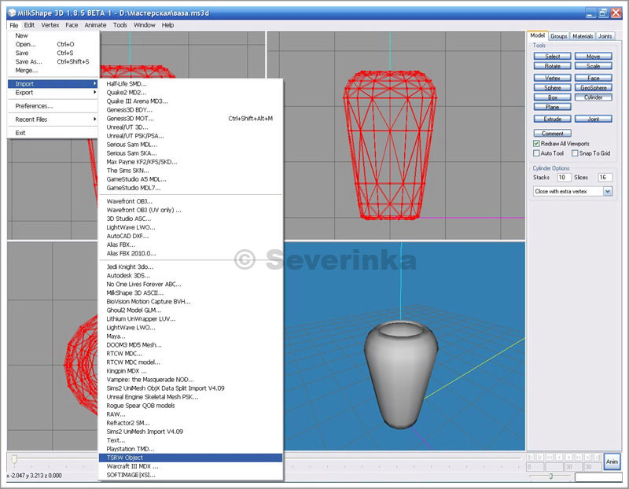Toggle the Anim mode button
Image resolution: width=629 pixels, height=489 pixels.
[x=612, y=461]
